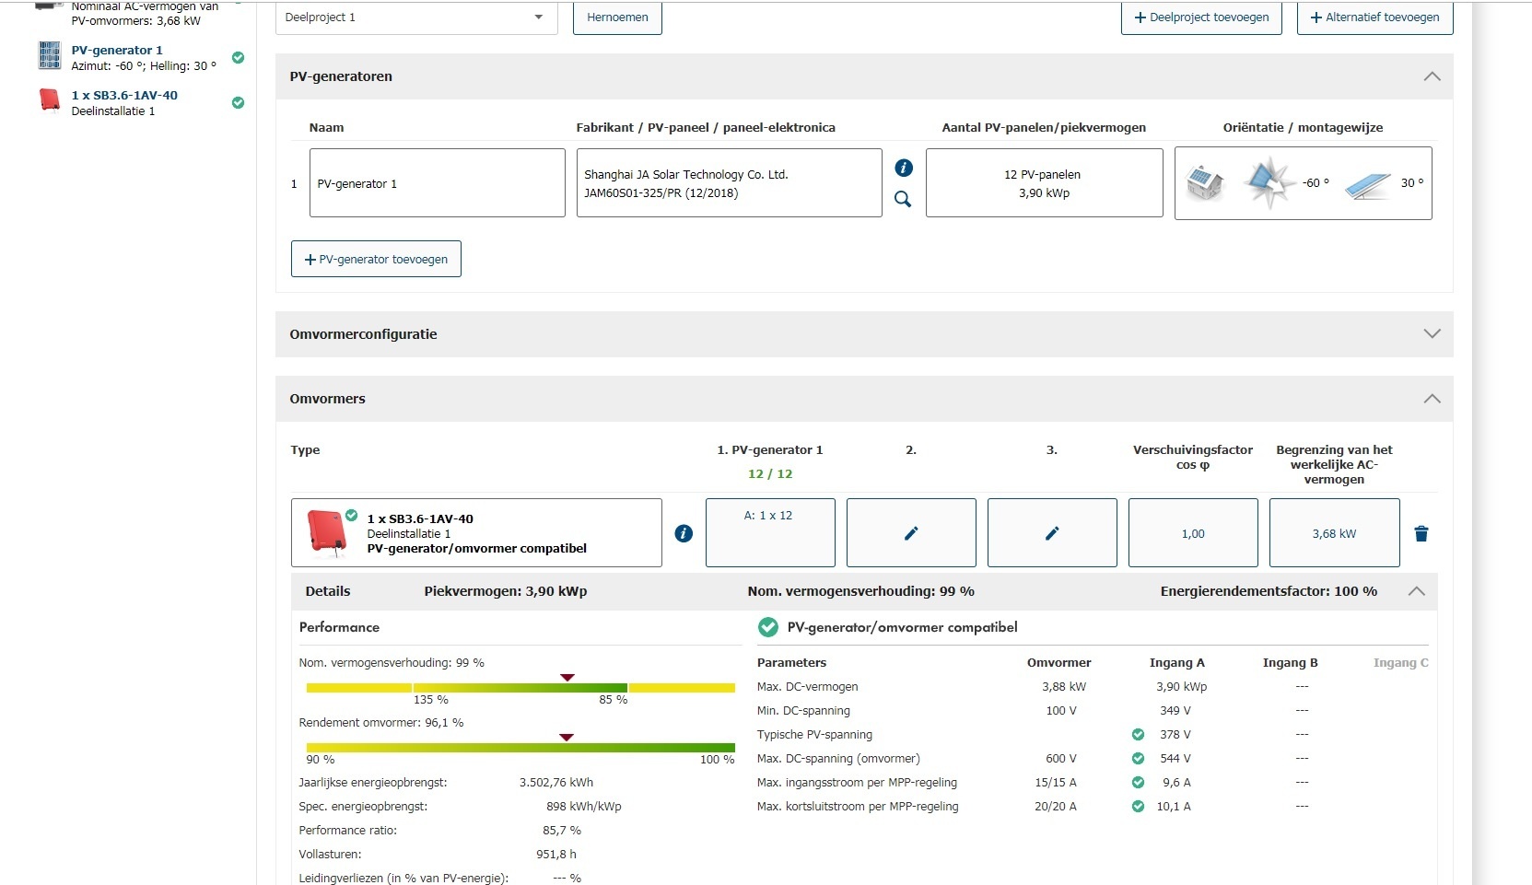The image size is (1532, 885).
Task: Click the blue info icon beside PV panel
Action: [x=904, y=168]
